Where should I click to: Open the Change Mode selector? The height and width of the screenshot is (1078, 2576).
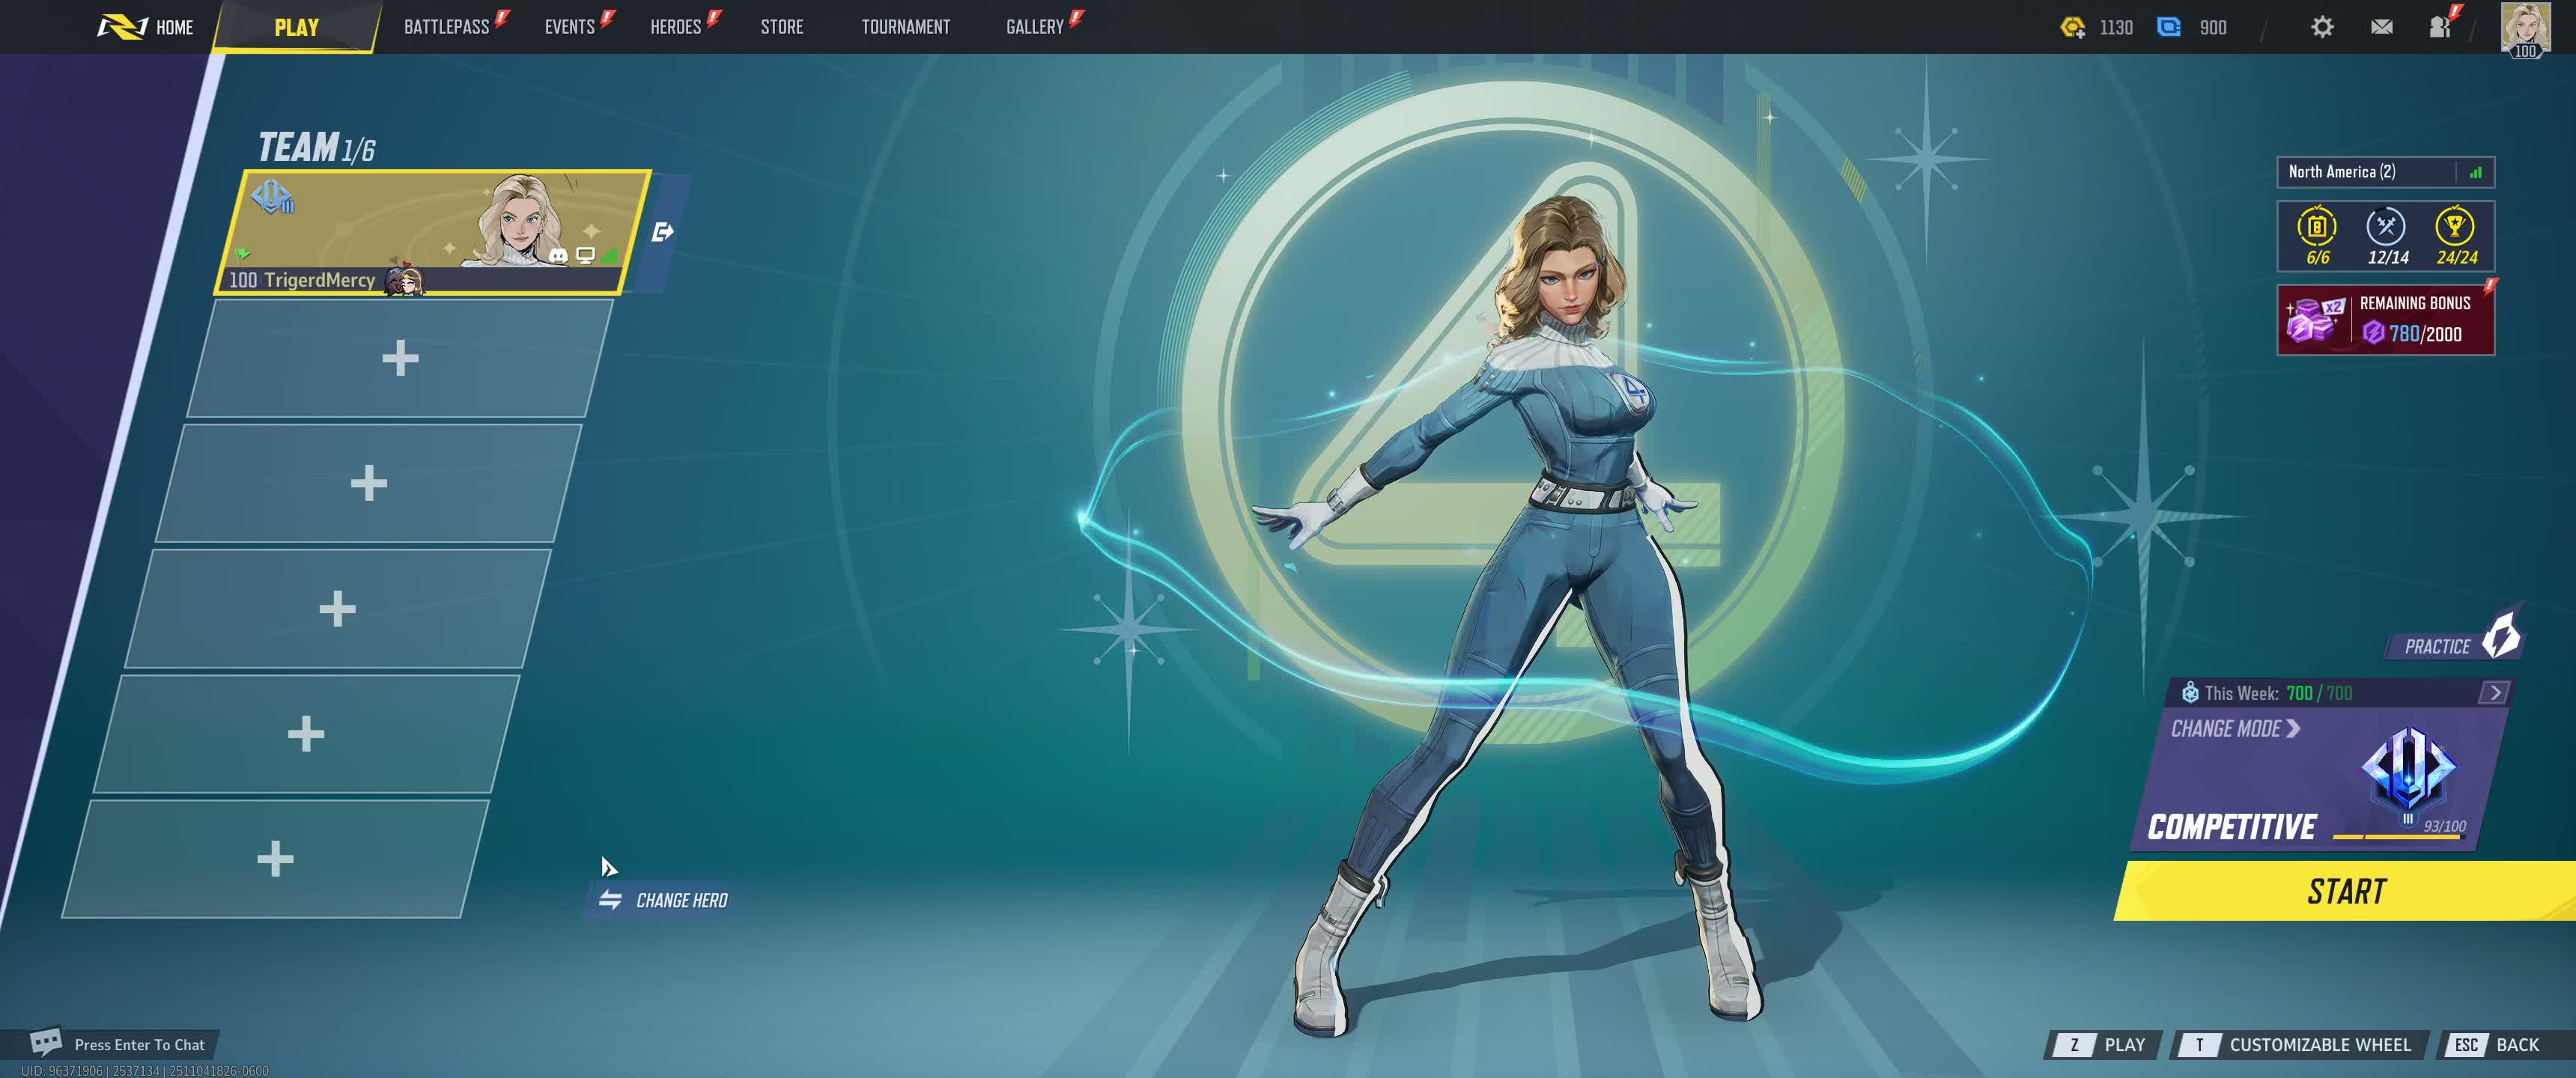(2235, 728)
